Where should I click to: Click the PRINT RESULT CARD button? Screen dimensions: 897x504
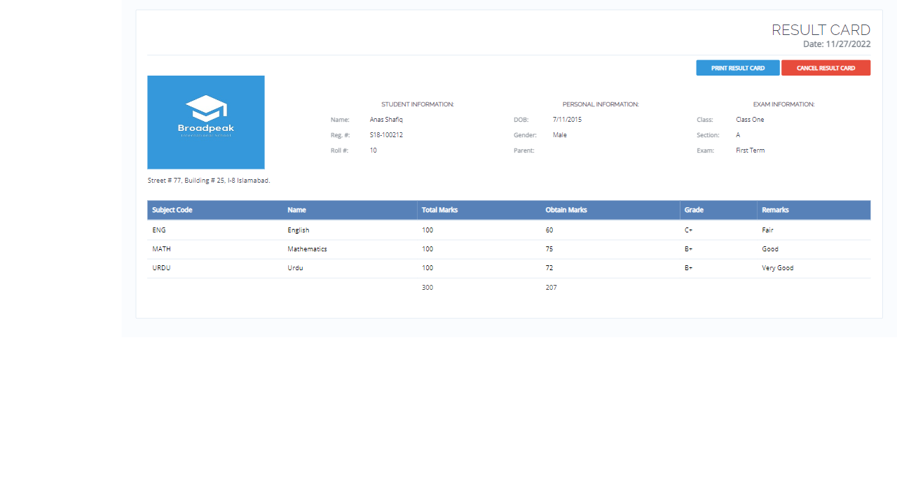tap(737, 67)
